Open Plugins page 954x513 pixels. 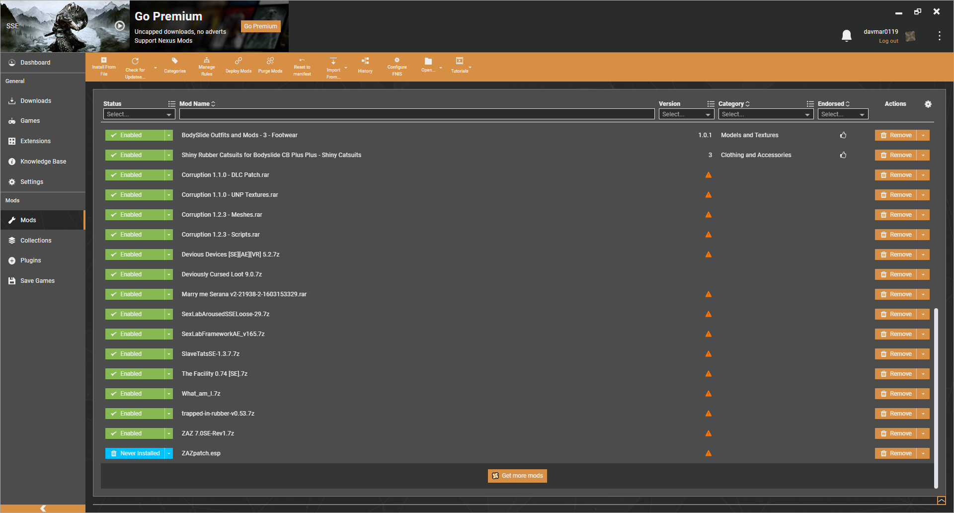point(43,260)
